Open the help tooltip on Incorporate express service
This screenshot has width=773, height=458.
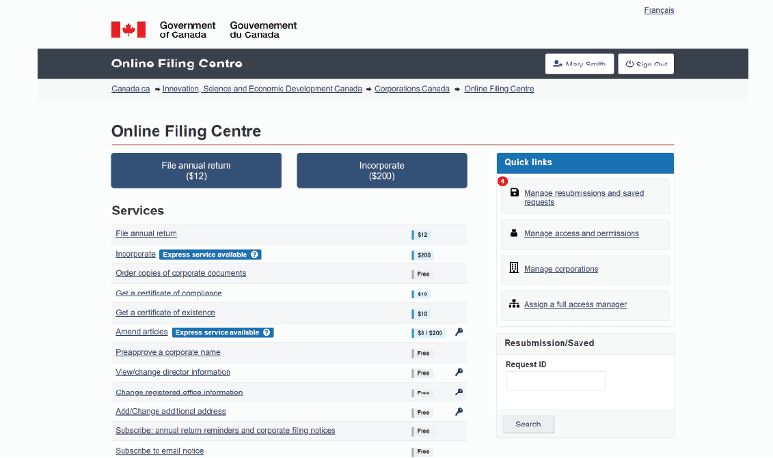click(256, 254)
